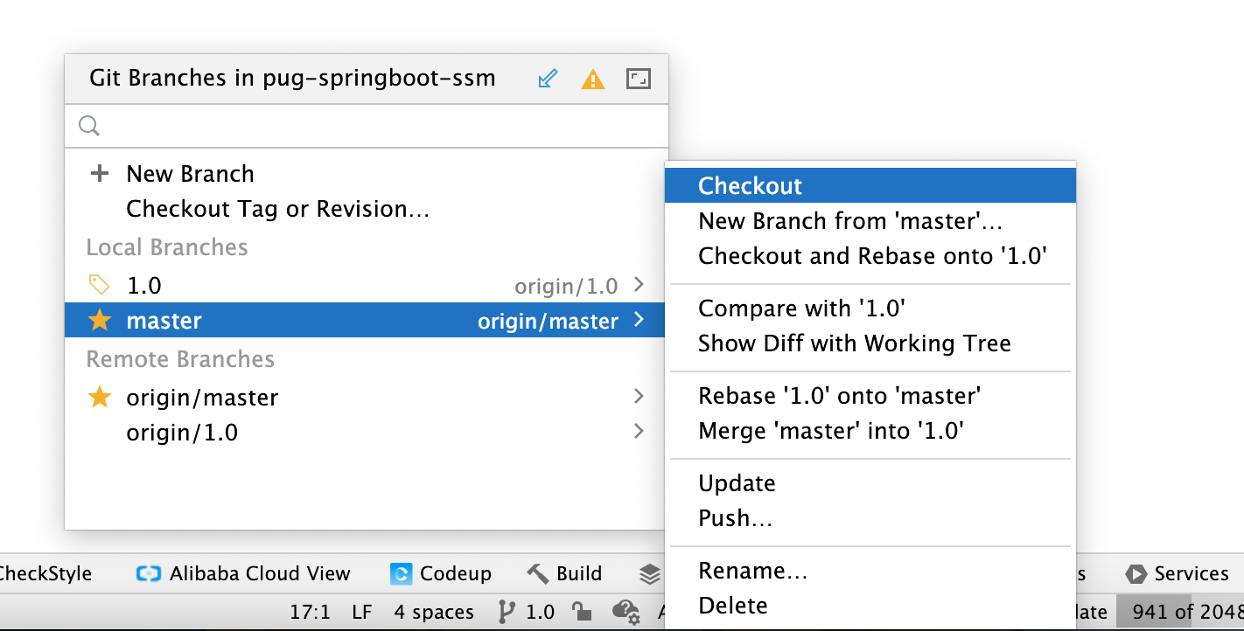Click the 'Git Branches in pug-springboot-ssm' title
Image resolution: width=1244 pixels, height=631 pixels.
292,79
